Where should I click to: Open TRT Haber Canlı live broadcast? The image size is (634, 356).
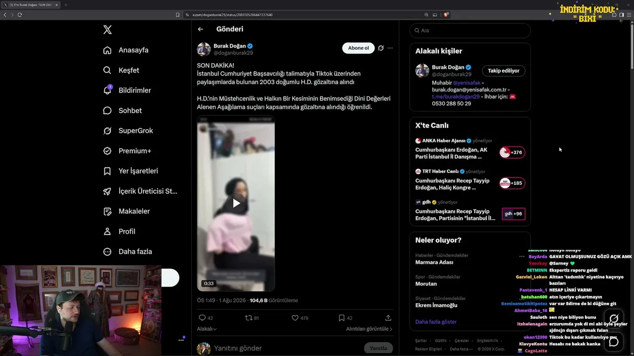470,179
